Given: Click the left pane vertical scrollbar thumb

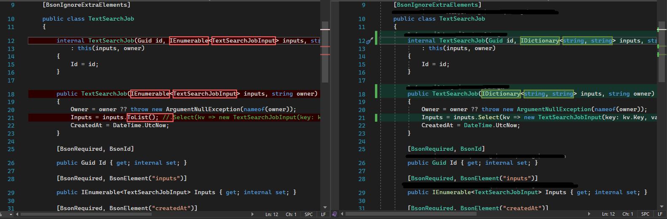Looking at the screenshot, I should (325, 51).
